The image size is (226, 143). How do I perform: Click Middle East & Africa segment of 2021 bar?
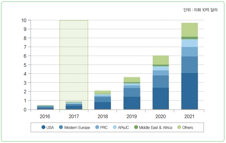(190, 38)
